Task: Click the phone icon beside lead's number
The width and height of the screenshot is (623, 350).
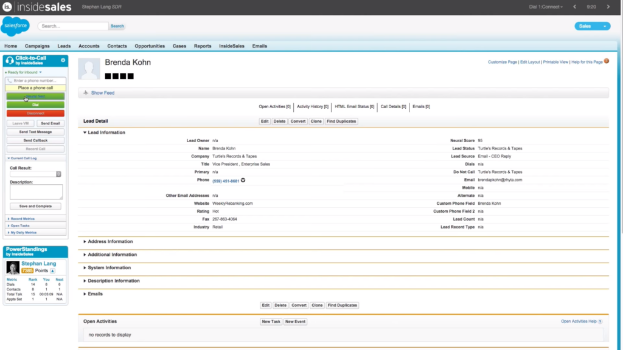Action: pos(243,180)
